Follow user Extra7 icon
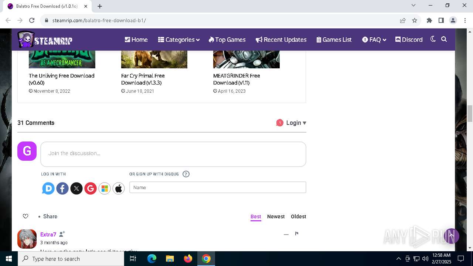Viewport: 473px width, 266px height. [x=62, y=234]
